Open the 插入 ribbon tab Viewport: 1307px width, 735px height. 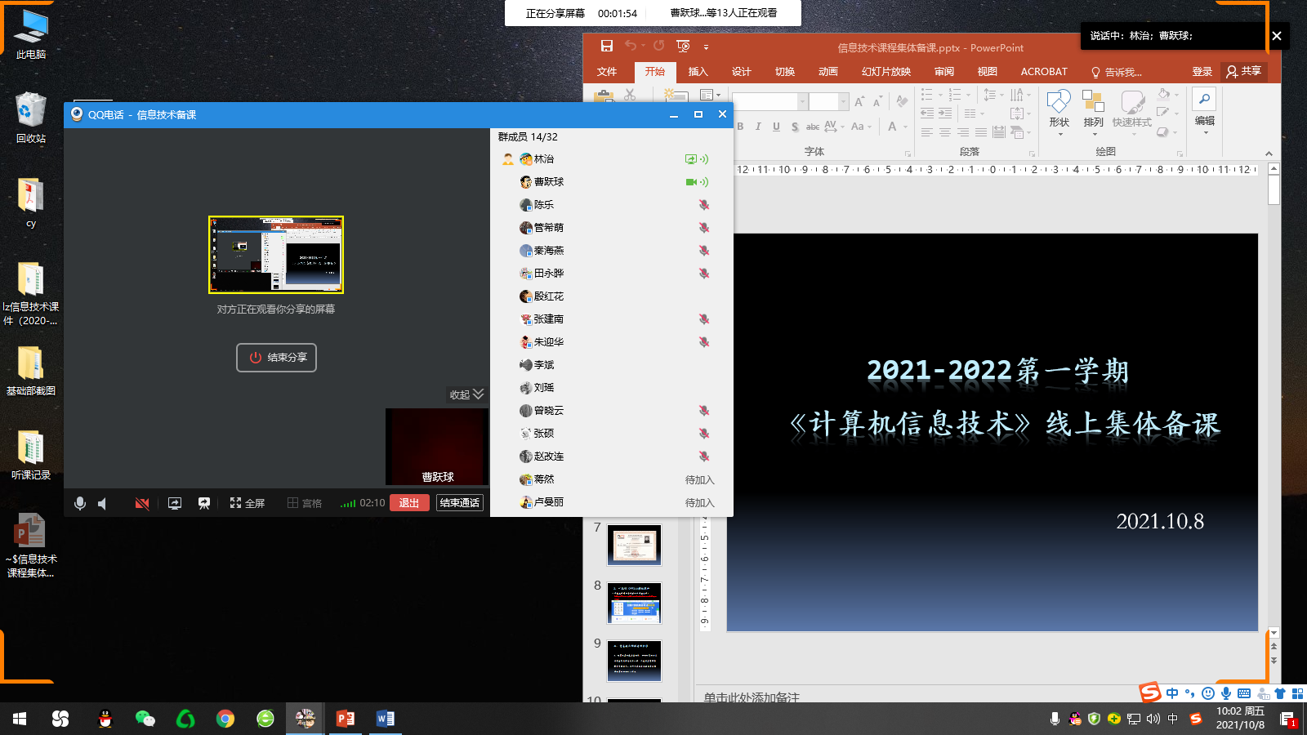point(698,72)
